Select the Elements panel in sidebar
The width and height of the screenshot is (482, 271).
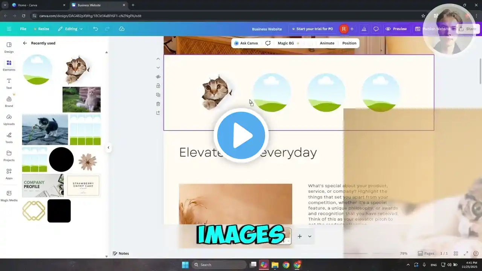9,64
